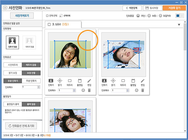Screen dimensions: 188x140
Task: Click 촬영일 calendar icon on second photo
Action: point(133,81)
